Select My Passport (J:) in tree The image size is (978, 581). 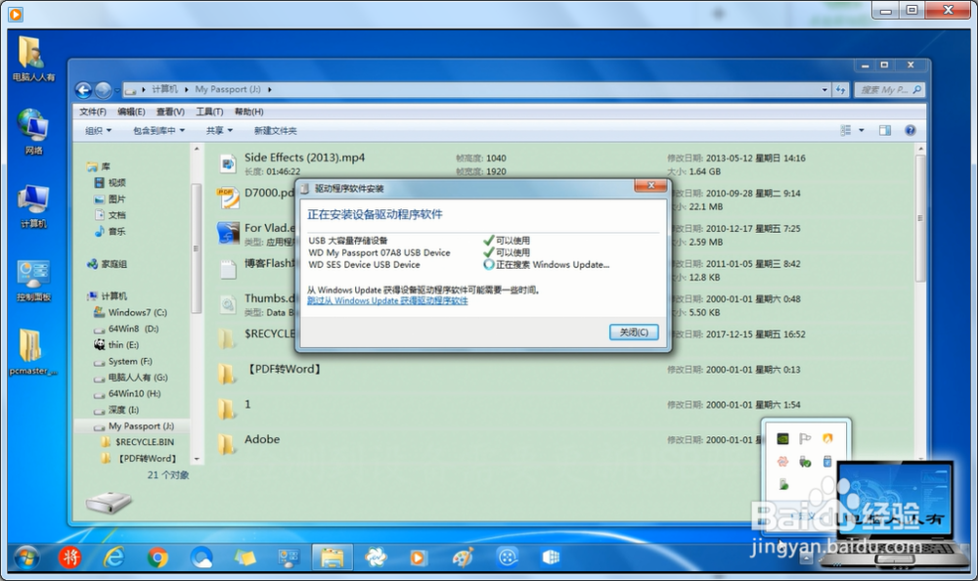(134, 425)
